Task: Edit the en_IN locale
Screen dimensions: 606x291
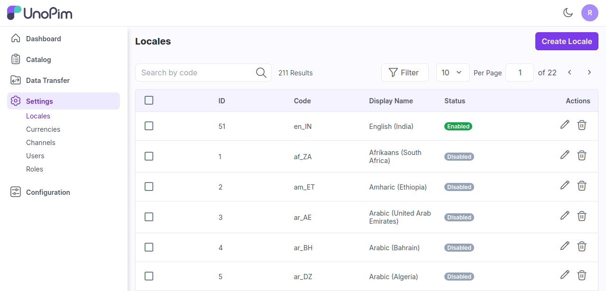Action: coord(564,125)
